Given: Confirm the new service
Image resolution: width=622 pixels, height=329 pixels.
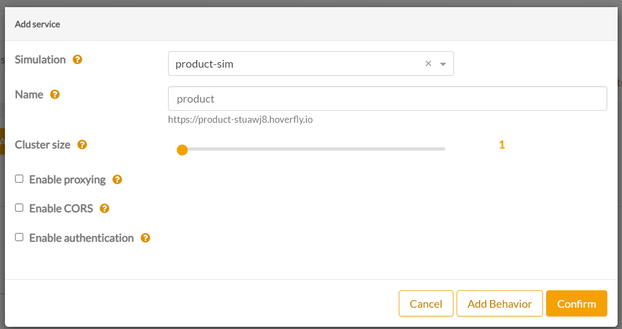Looking at the screenshot, I should (576, 303).
